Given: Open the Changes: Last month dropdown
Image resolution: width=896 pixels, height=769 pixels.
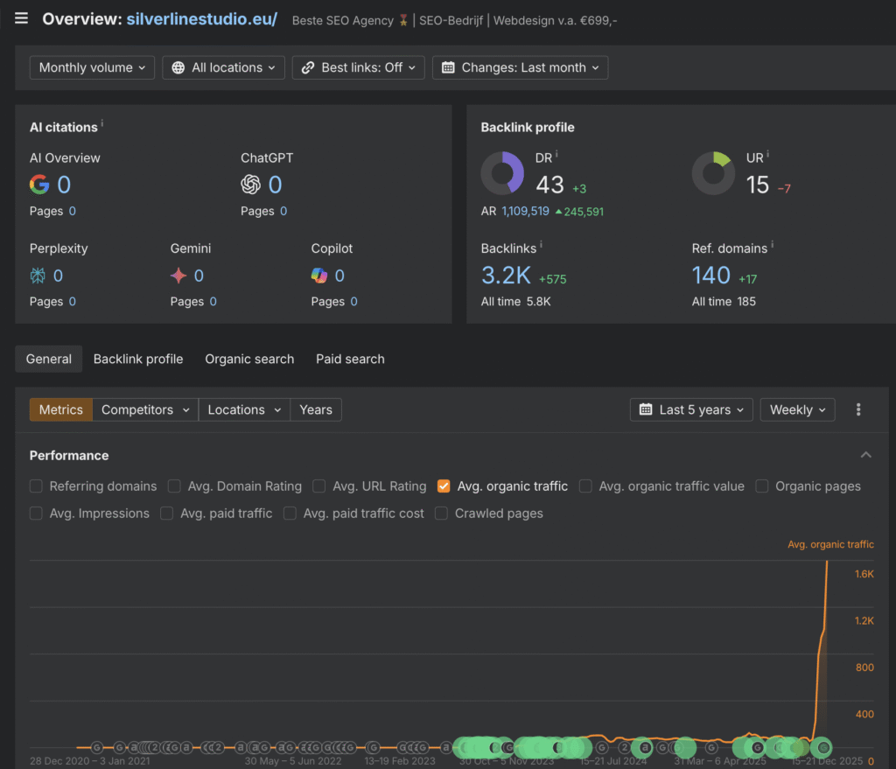Looking at the screenshot, I should (x=520, y=67).
